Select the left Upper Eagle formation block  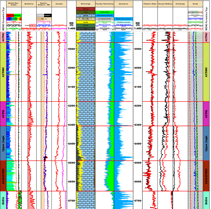tap(3, 143)
